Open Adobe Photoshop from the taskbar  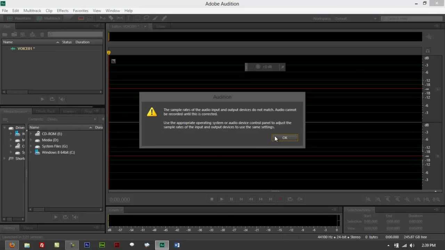(x=87, y=245)
